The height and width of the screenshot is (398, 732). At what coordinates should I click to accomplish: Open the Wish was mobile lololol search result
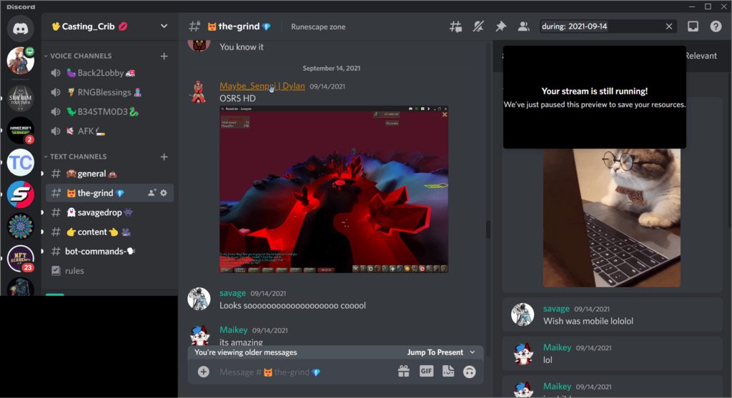[612, 315]
